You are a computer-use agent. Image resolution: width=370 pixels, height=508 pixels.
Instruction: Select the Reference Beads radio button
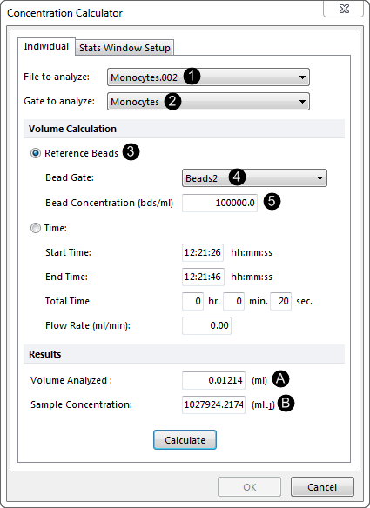coord(36,153)
